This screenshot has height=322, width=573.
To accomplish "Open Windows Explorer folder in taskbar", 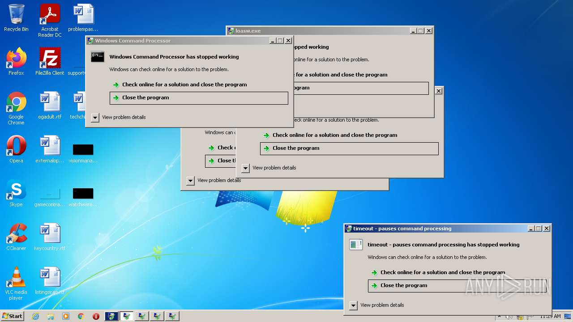I will pos(51,316).
